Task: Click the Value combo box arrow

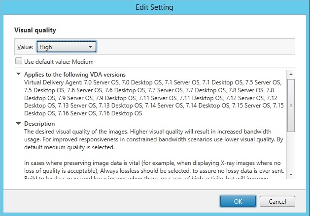Action: (x=90, y=47)
